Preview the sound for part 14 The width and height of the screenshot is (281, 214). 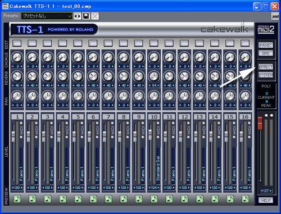click(x=215, y=199)
